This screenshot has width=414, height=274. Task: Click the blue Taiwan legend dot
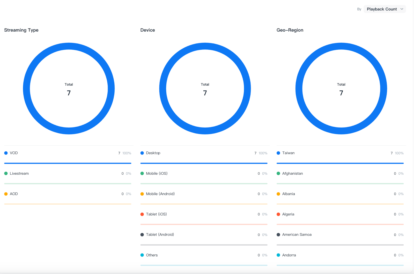[x=278, y=153]
